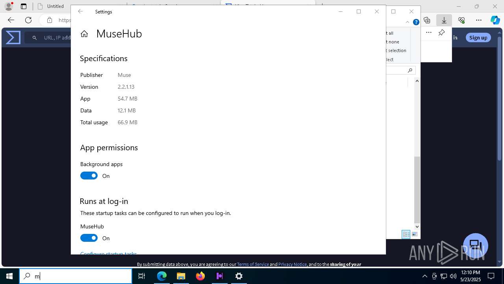Open Copilot sidebar icon
Screen dimensions: 504x284
[x=495, y=20]
